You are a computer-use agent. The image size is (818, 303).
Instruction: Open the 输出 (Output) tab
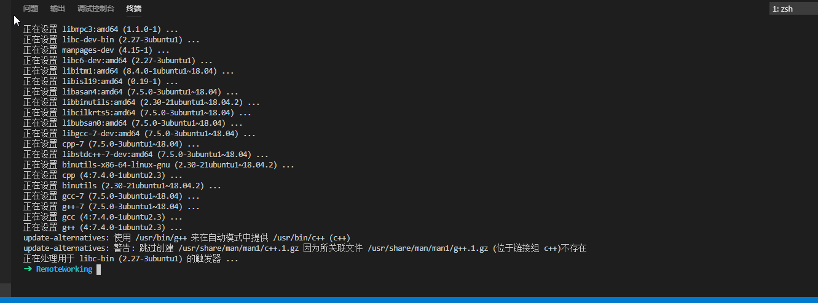(x=58, y=9)
